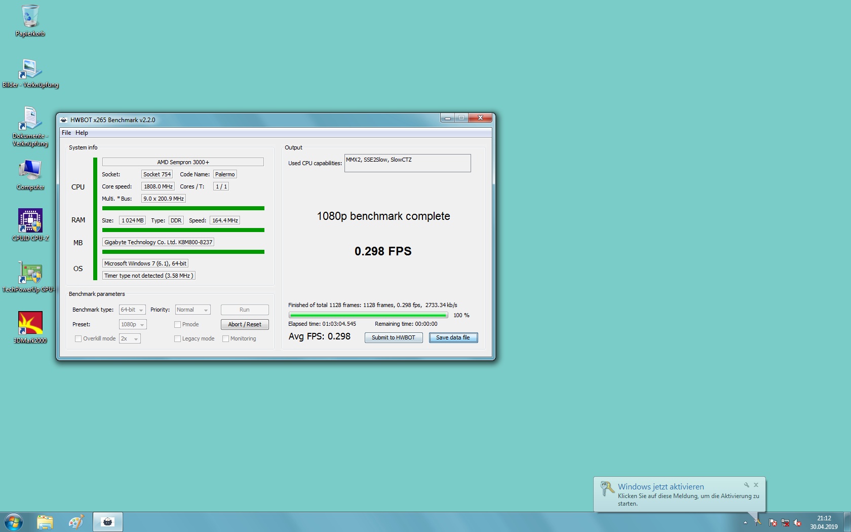Click the Avg FPS: 0.298 label

click(x=320, y=336)
